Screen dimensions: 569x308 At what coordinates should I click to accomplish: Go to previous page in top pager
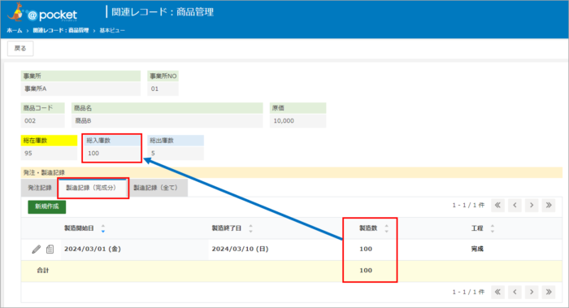[515, 206]
